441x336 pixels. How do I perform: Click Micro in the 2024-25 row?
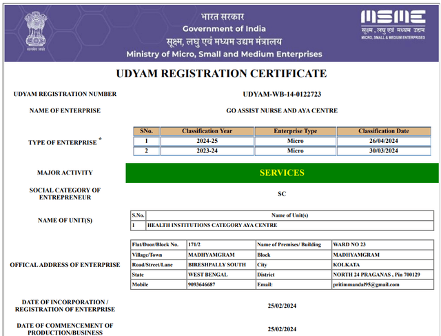click(x=296, y=141)
